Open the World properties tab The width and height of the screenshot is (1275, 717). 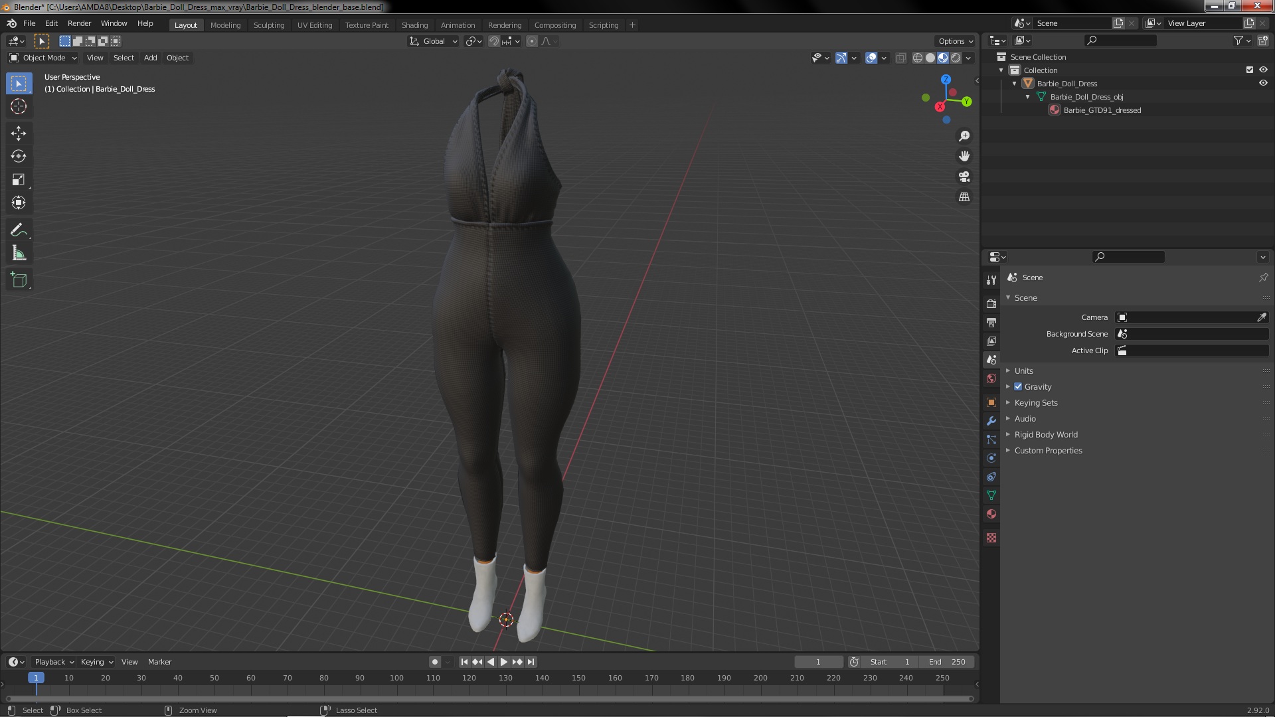(991, 378)
